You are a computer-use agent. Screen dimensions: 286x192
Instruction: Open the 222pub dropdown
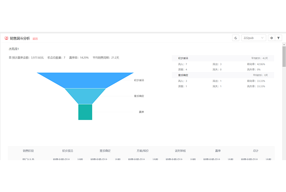[254, 38]
